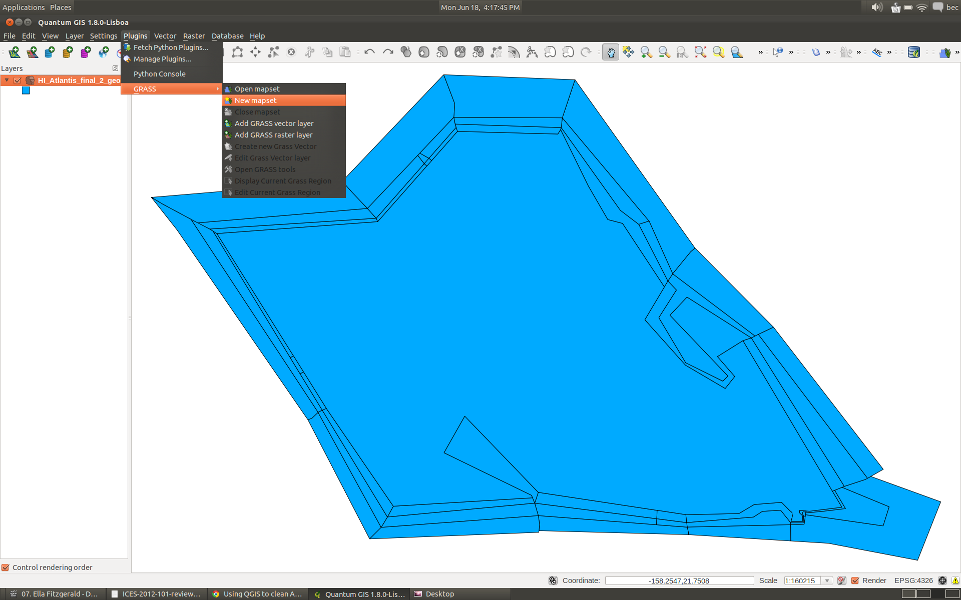Image resolution: width=961 pixels, height=600 pixels.
Task: Click the blue layer symbol swatch
Action: point(26,90)
